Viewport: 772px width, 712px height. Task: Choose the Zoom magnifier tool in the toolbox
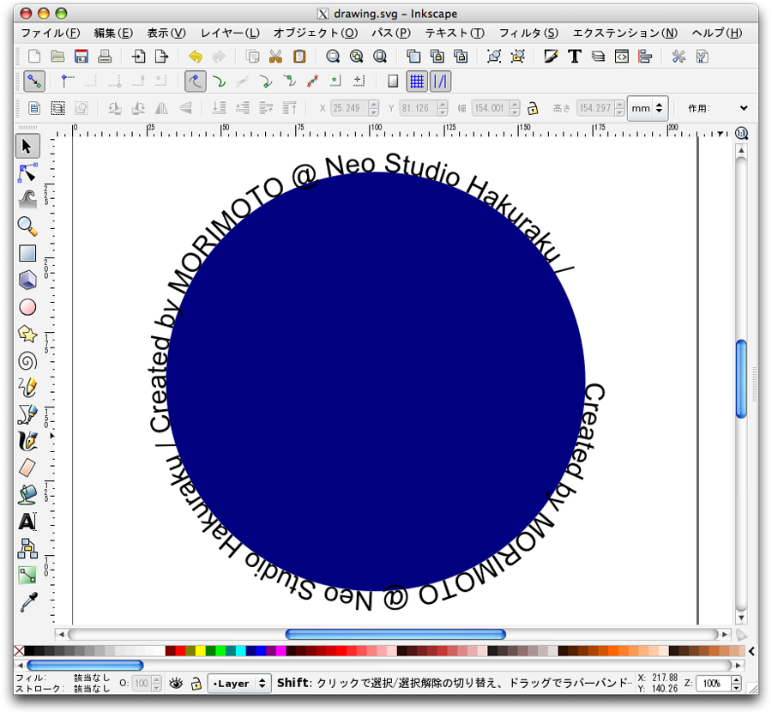(27, 226)
